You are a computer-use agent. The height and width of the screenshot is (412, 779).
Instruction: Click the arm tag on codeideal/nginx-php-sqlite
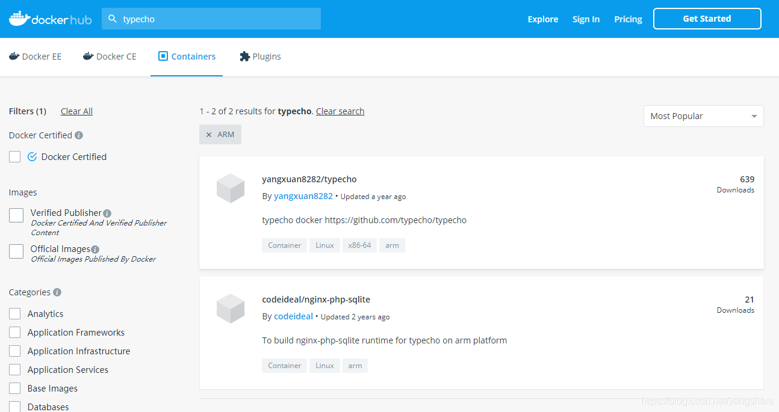point(355,366)
